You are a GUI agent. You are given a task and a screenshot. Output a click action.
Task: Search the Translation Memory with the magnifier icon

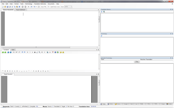pos(104,12)
